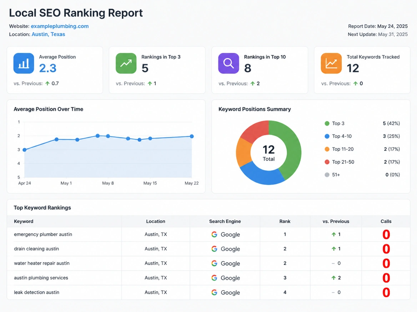
Task: Select the green Top 3 legend dot
Action: (327, 123)
